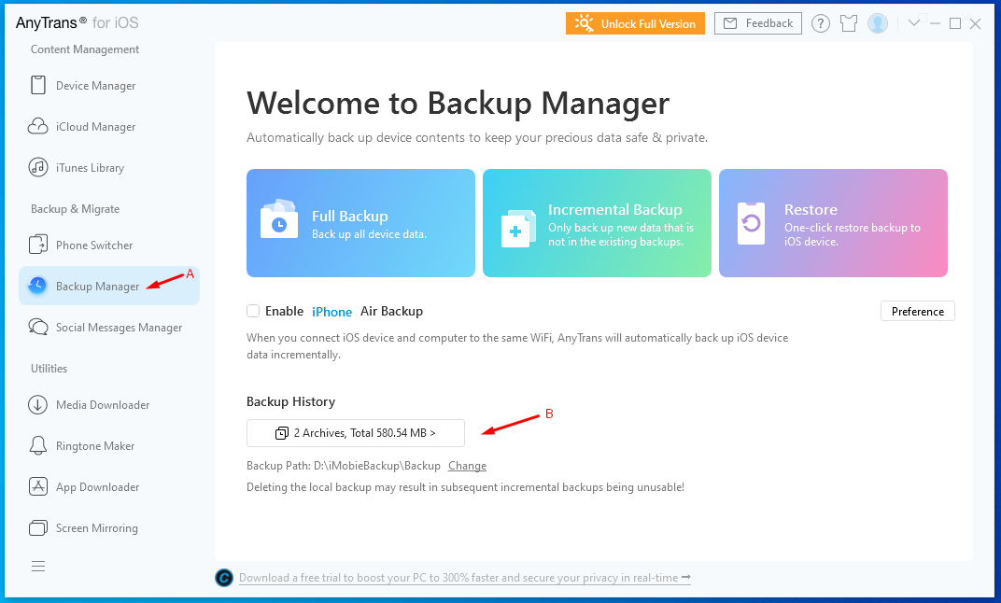Click the Ringtone Maker bell icon

click(x=38, y=445)
